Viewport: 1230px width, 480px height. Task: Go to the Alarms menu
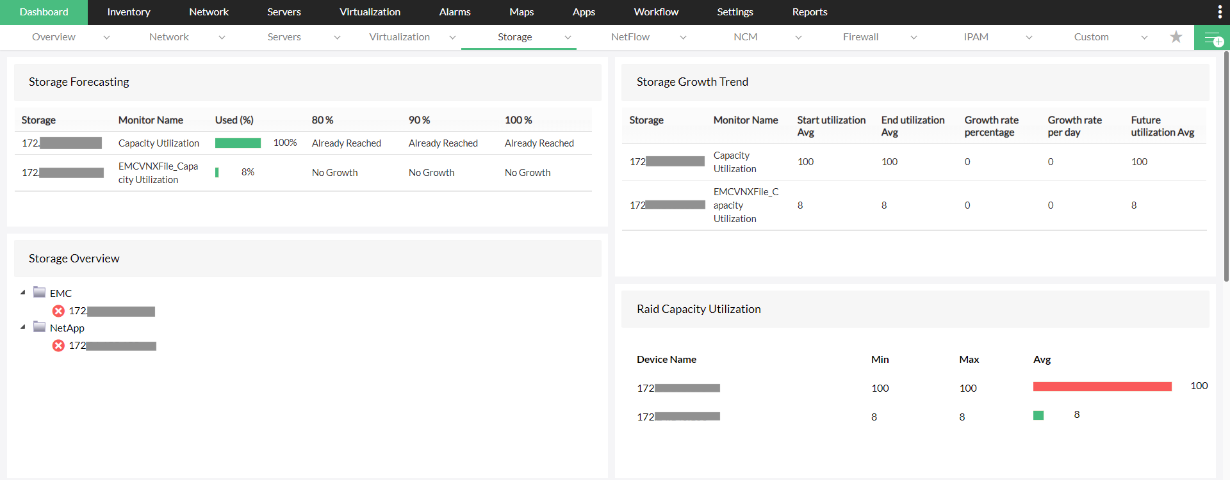[454, 12]
